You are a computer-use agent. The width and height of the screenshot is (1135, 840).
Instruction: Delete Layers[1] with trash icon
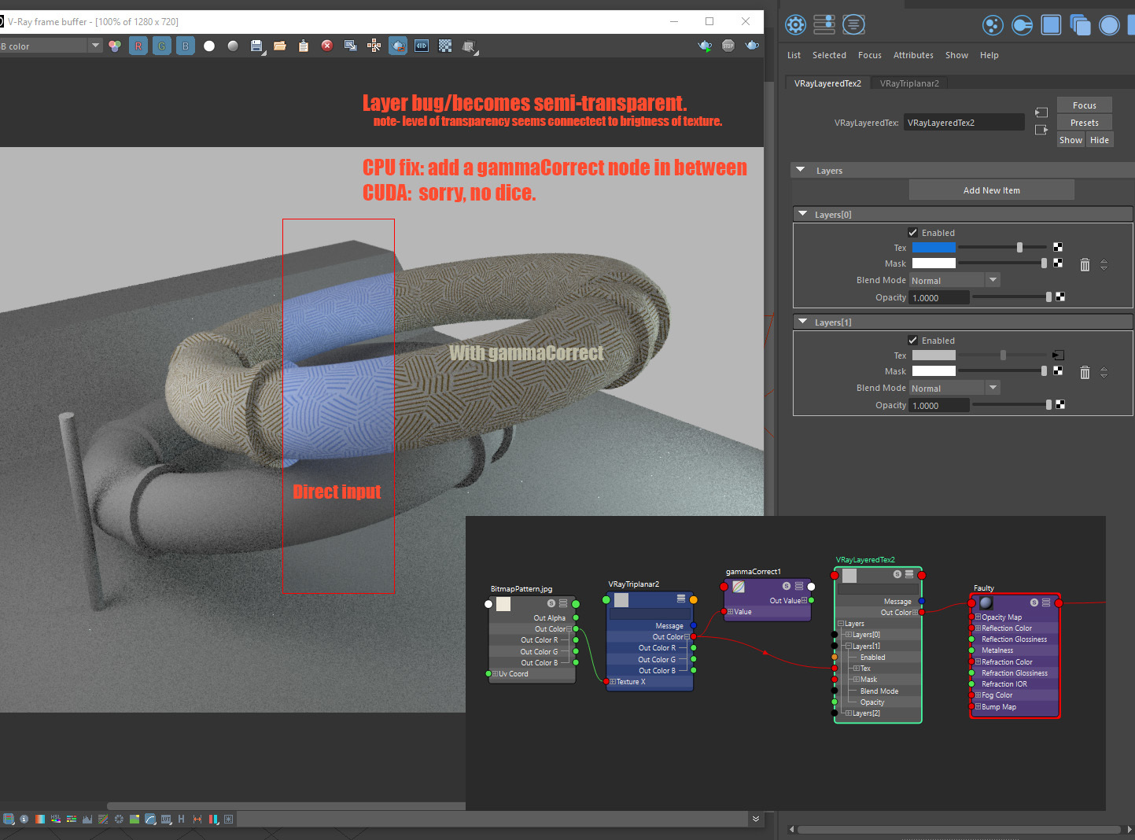pos(1085,373)
